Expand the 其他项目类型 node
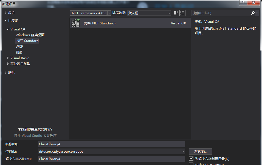The image size is (262, 165). pyautogui.click(x=8, y=64)
